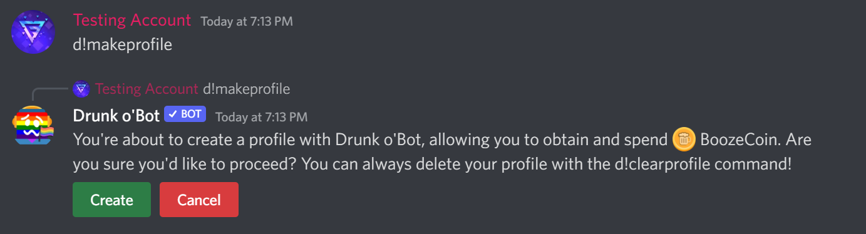Cancel the profile creation prompt
This screenshot has height=234, width=866.
coord(199,200)
